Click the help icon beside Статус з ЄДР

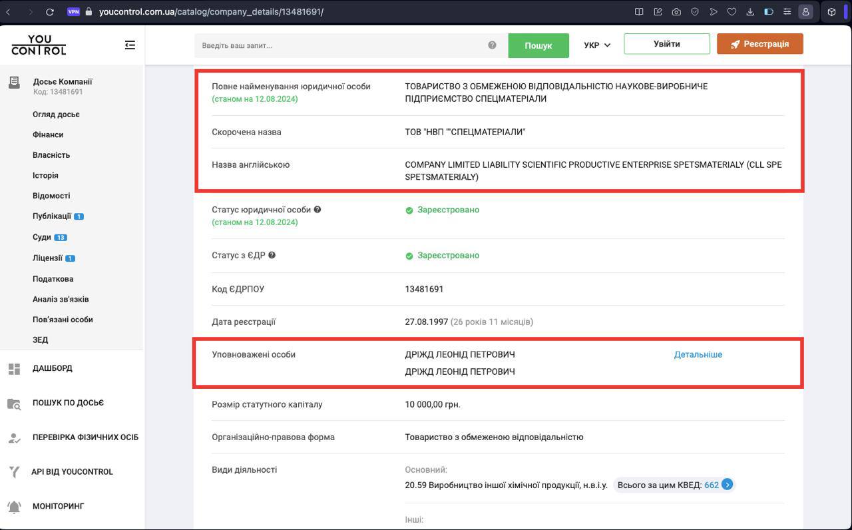(272, 255)
